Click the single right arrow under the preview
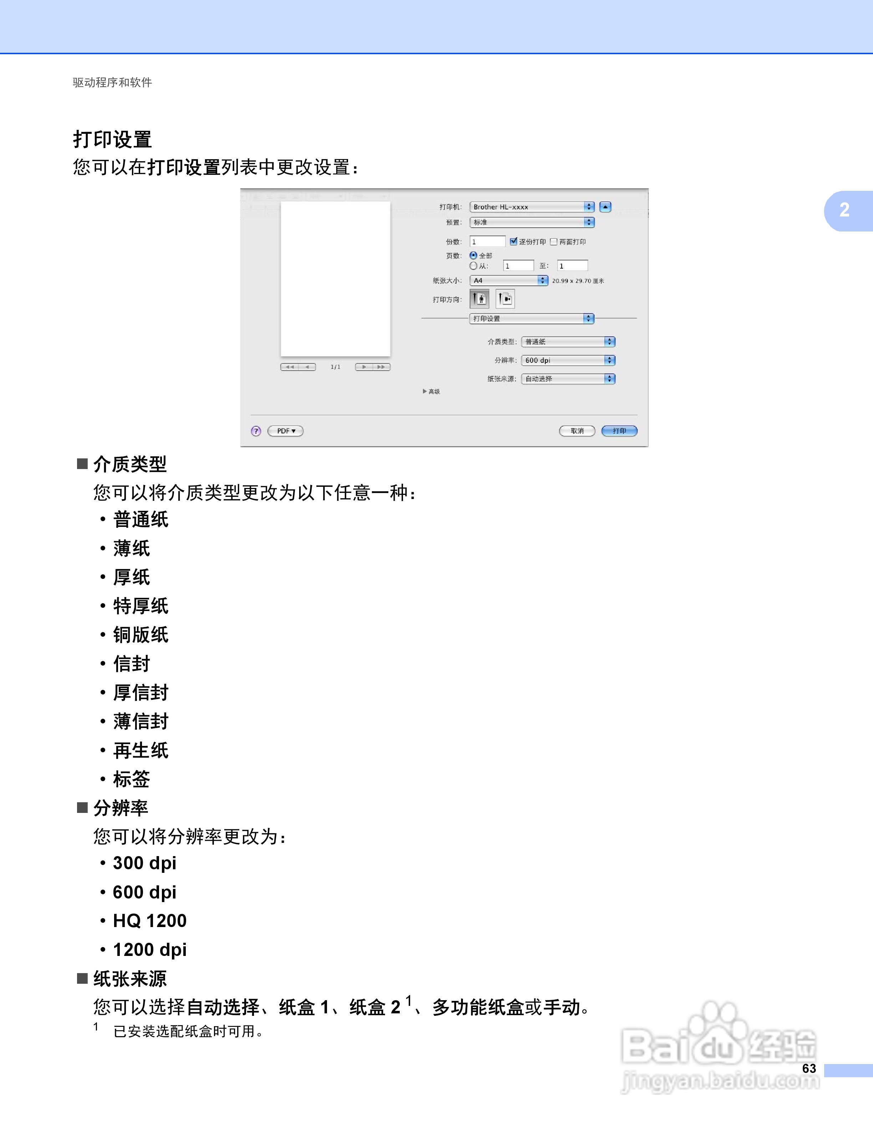The width and height of the screenshot is (873, 1130). click(364, 367)
